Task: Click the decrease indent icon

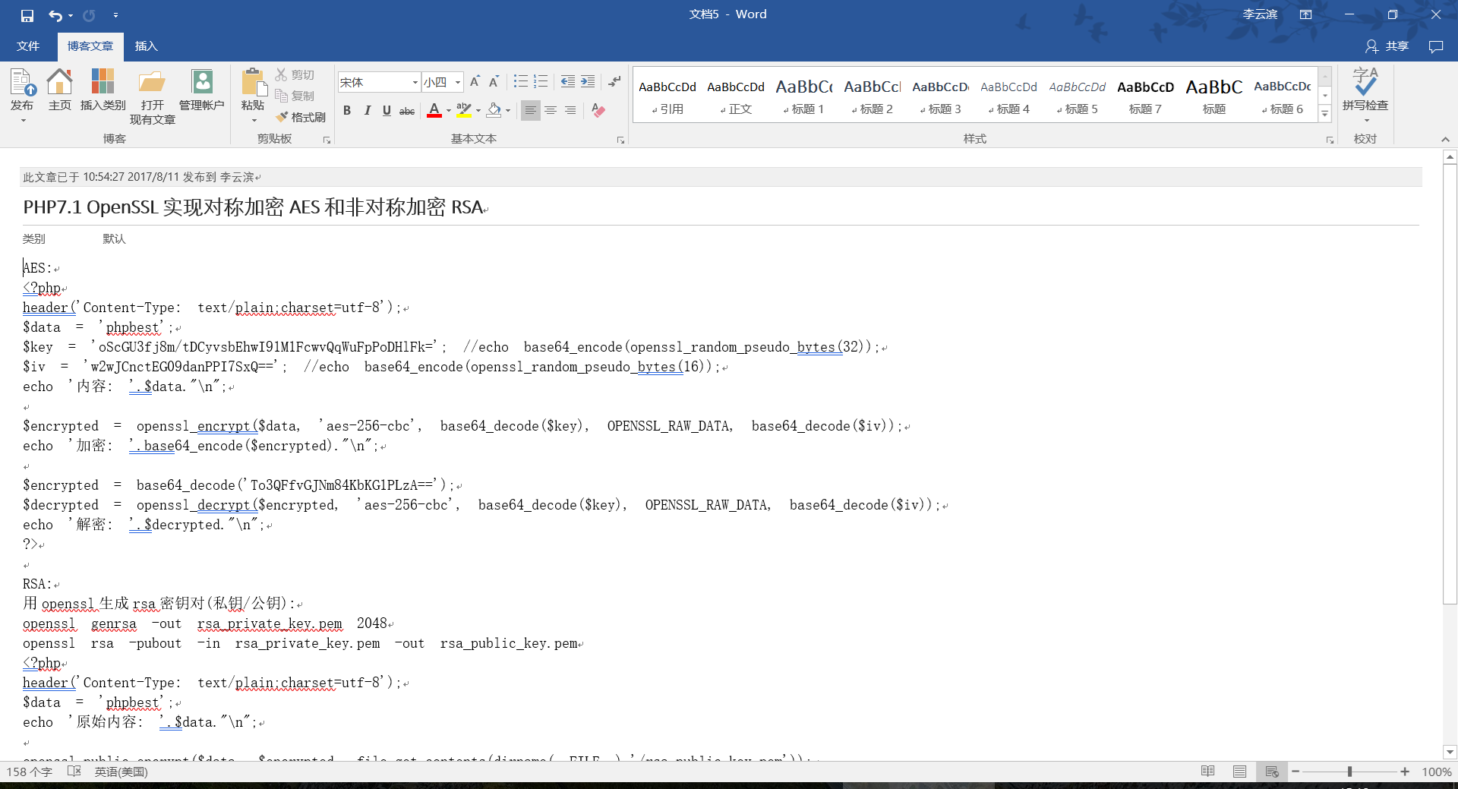Action: (x=567, y=82)
